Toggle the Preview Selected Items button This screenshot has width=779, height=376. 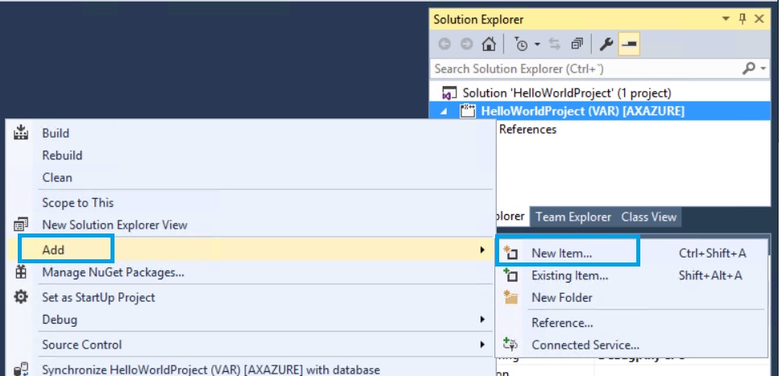click(x=629, y=44)
